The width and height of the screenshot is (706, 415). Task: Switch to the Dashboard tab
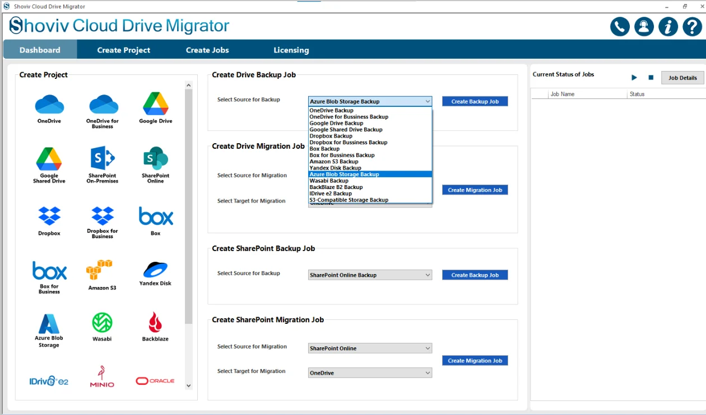tap(40, 50)
